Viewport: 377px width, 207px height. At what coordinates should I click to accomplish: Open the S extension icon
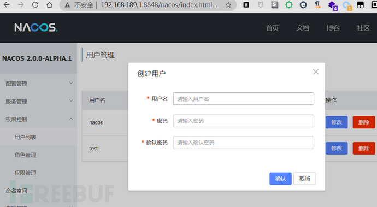(x=275, y=5)
